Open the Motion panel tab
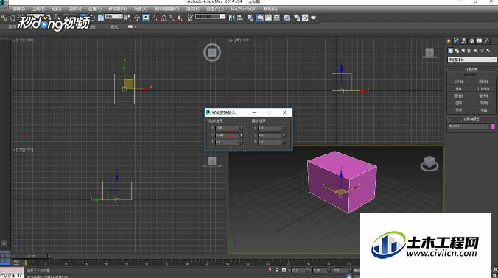Image resolution: width=498 pixels, height=278 pixels. tap(471, 41)
